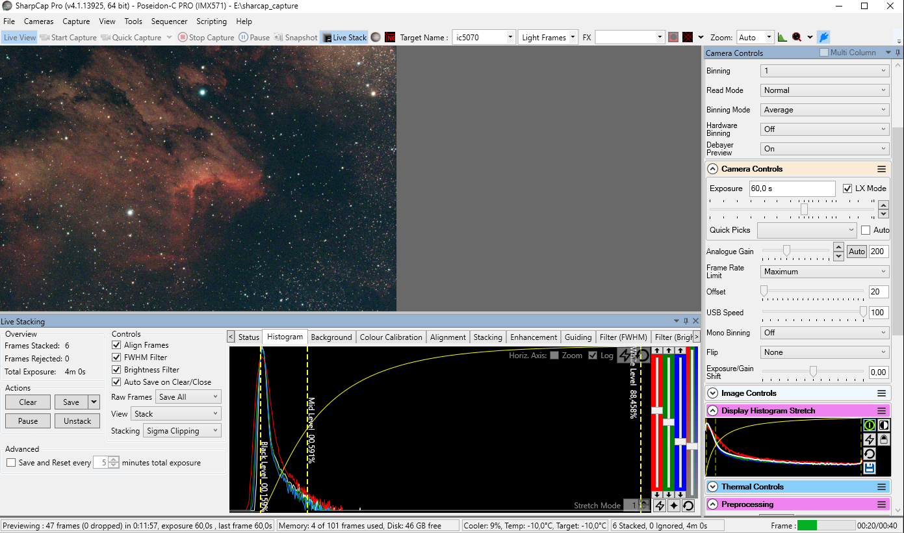The height and width of the screenshot is (533, 904).
Task: Click the reset circle icon inside the live stack histogram
Action: pos(642,356)
